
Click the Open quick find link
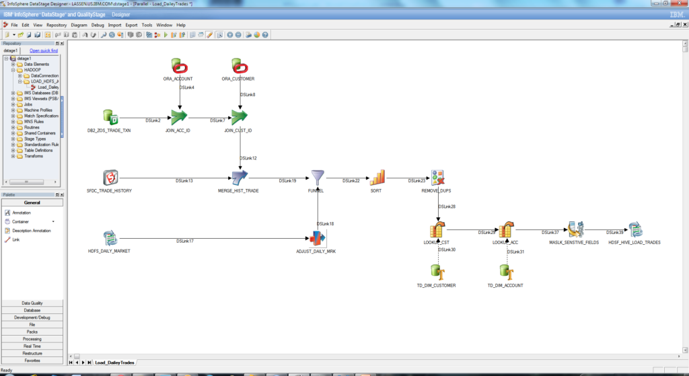tap(44, 50)
